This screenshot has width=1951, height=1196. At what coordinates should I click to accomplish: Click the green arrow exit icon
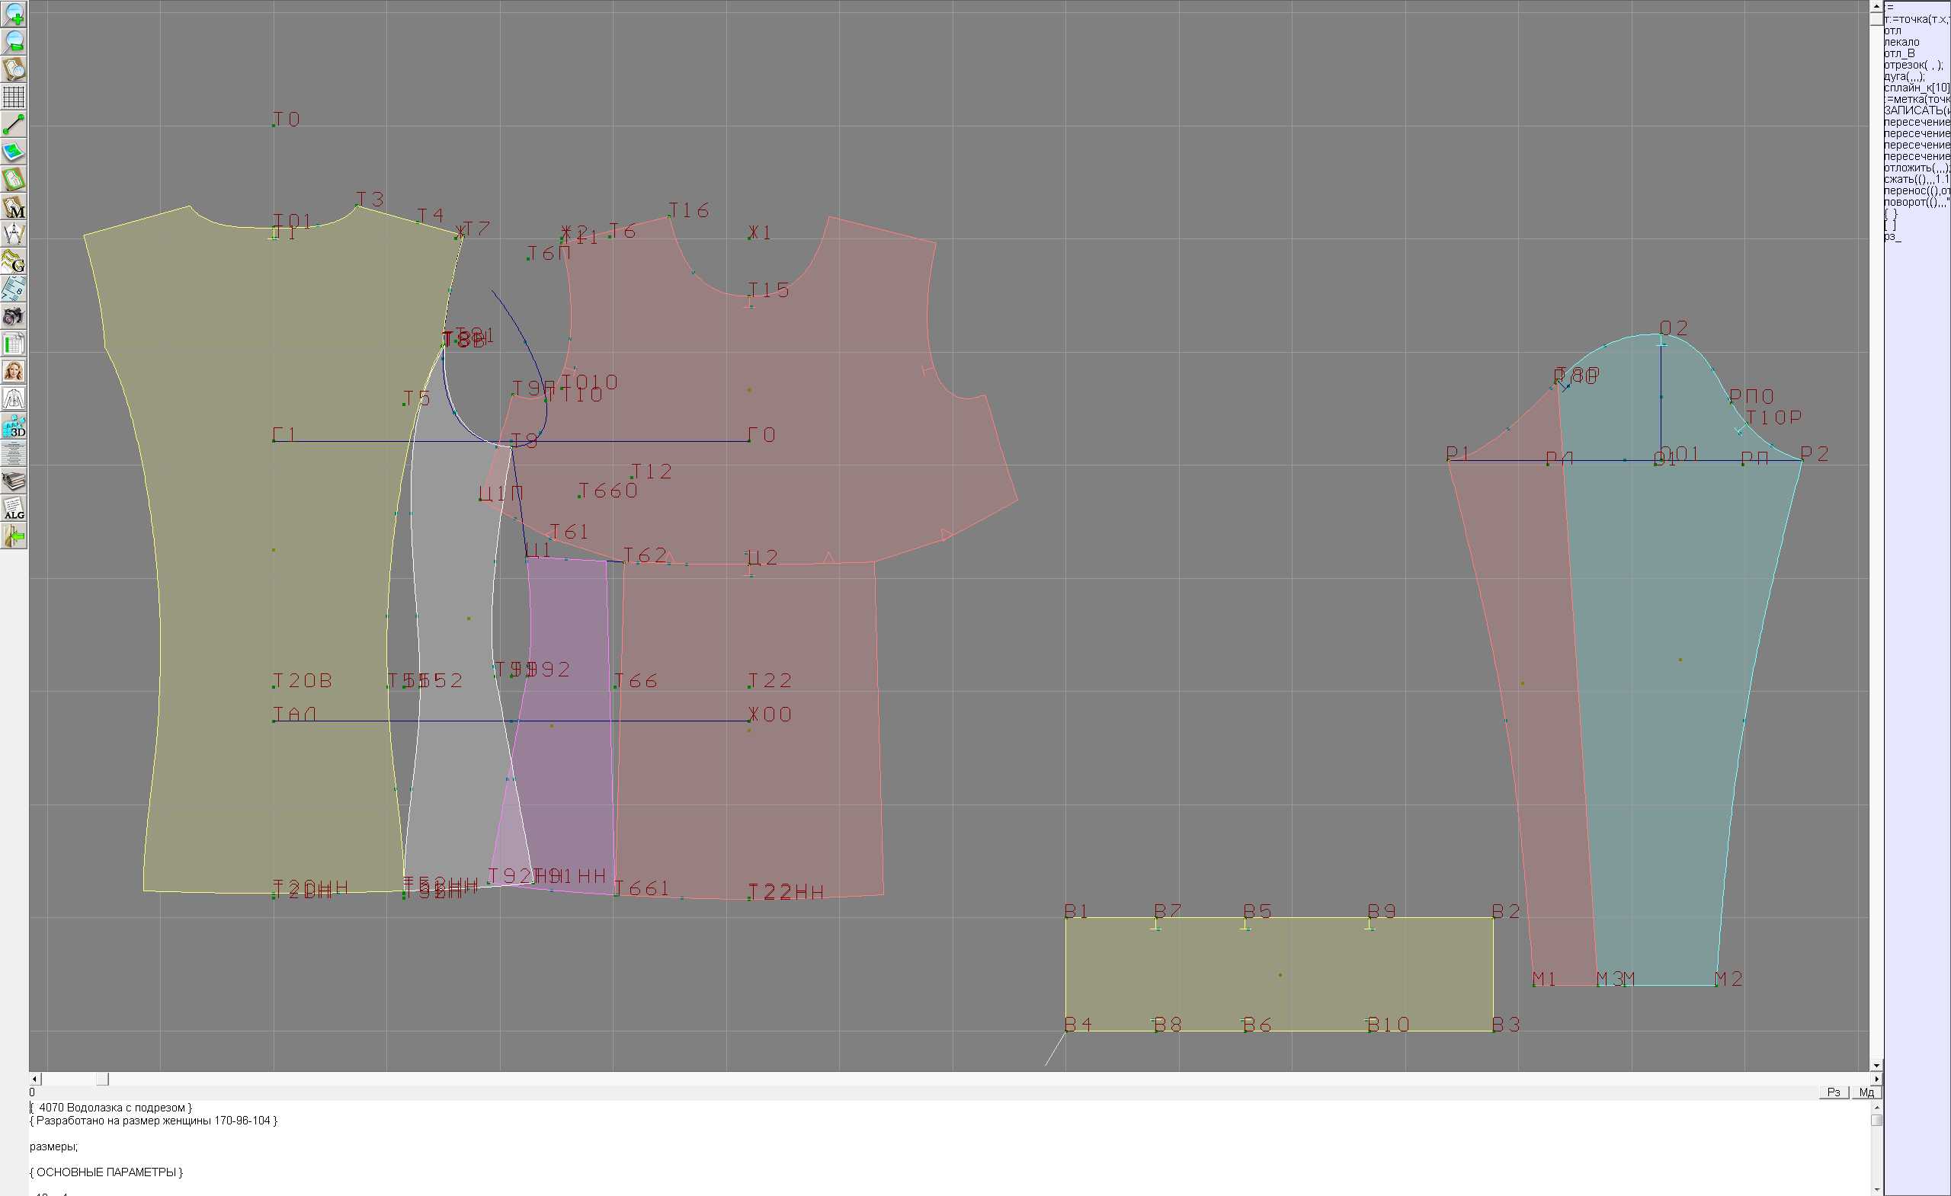tap(14, 536)
